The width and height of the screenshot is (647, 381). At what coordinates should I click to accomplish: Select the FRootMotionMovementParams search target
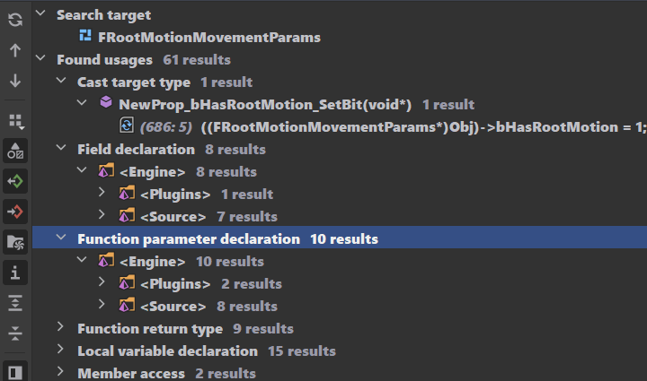click(208, 38)
